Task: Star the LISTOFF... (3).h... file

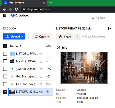Action: (41, 92)
